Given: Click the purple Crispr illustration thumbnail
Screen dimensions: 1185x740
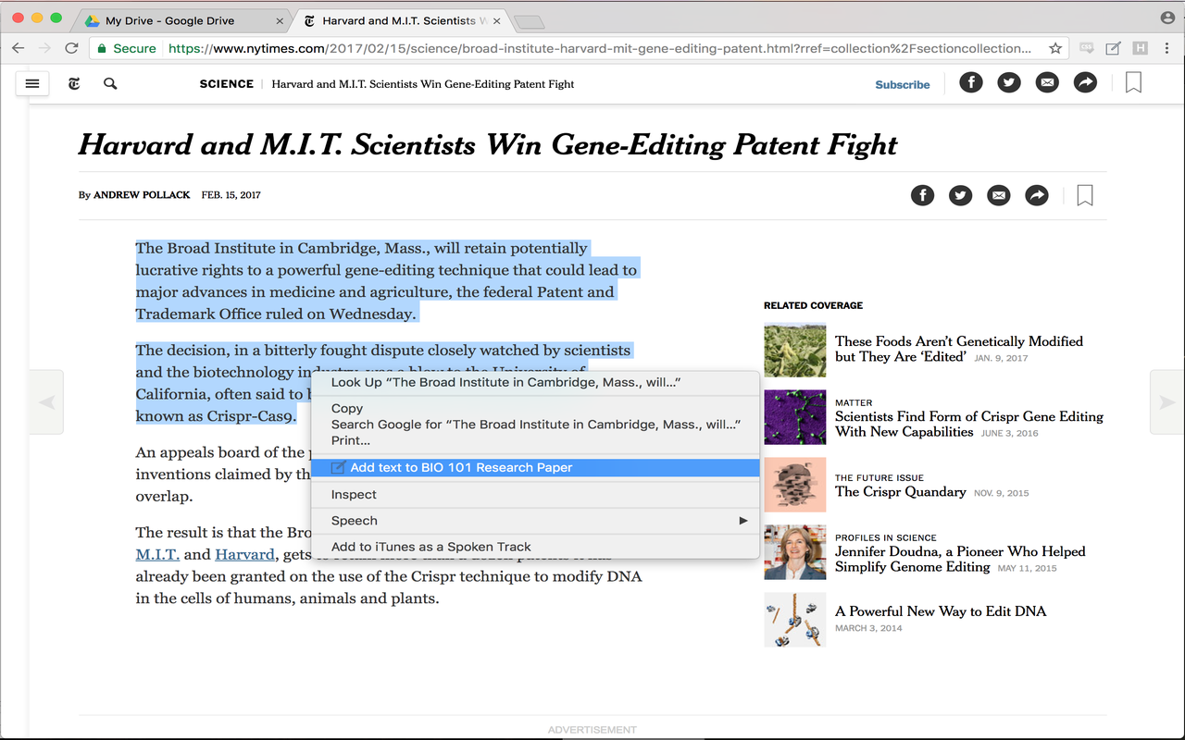Looking at the screenshot, I should point(795,417).
